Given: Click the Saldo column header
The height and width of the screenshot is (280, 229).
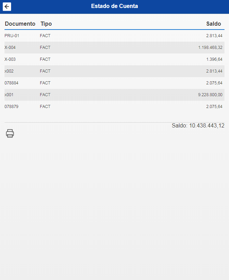Looking at the screenshot, I should [213, 24].
